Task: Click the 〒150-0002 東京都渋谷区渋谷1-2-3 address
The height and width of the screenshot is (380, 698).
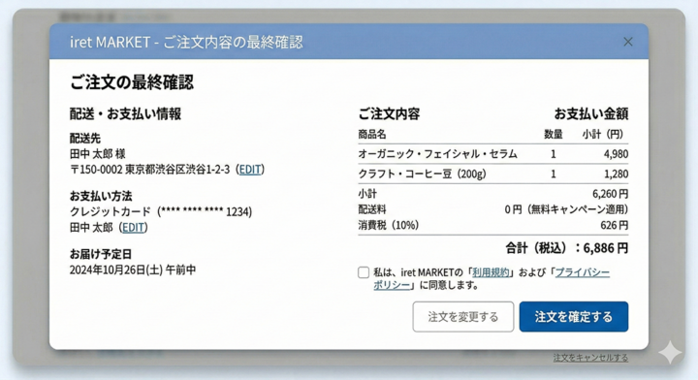Action: tap(149, 170)
